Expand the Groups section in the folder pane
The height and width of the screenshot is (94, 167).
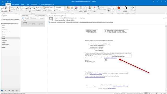click(x=1, y=48)
